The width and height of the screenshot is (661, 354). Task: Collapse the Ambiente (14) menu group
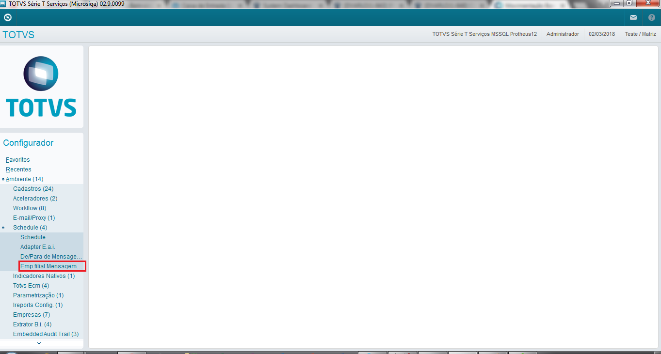click(x=24, y=179)
